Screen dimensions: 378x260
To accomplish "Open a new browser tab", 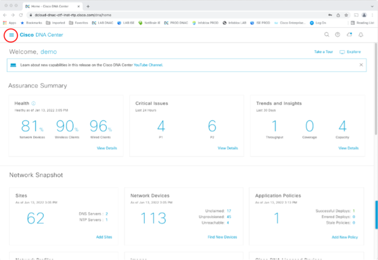I will click(88, 6).
